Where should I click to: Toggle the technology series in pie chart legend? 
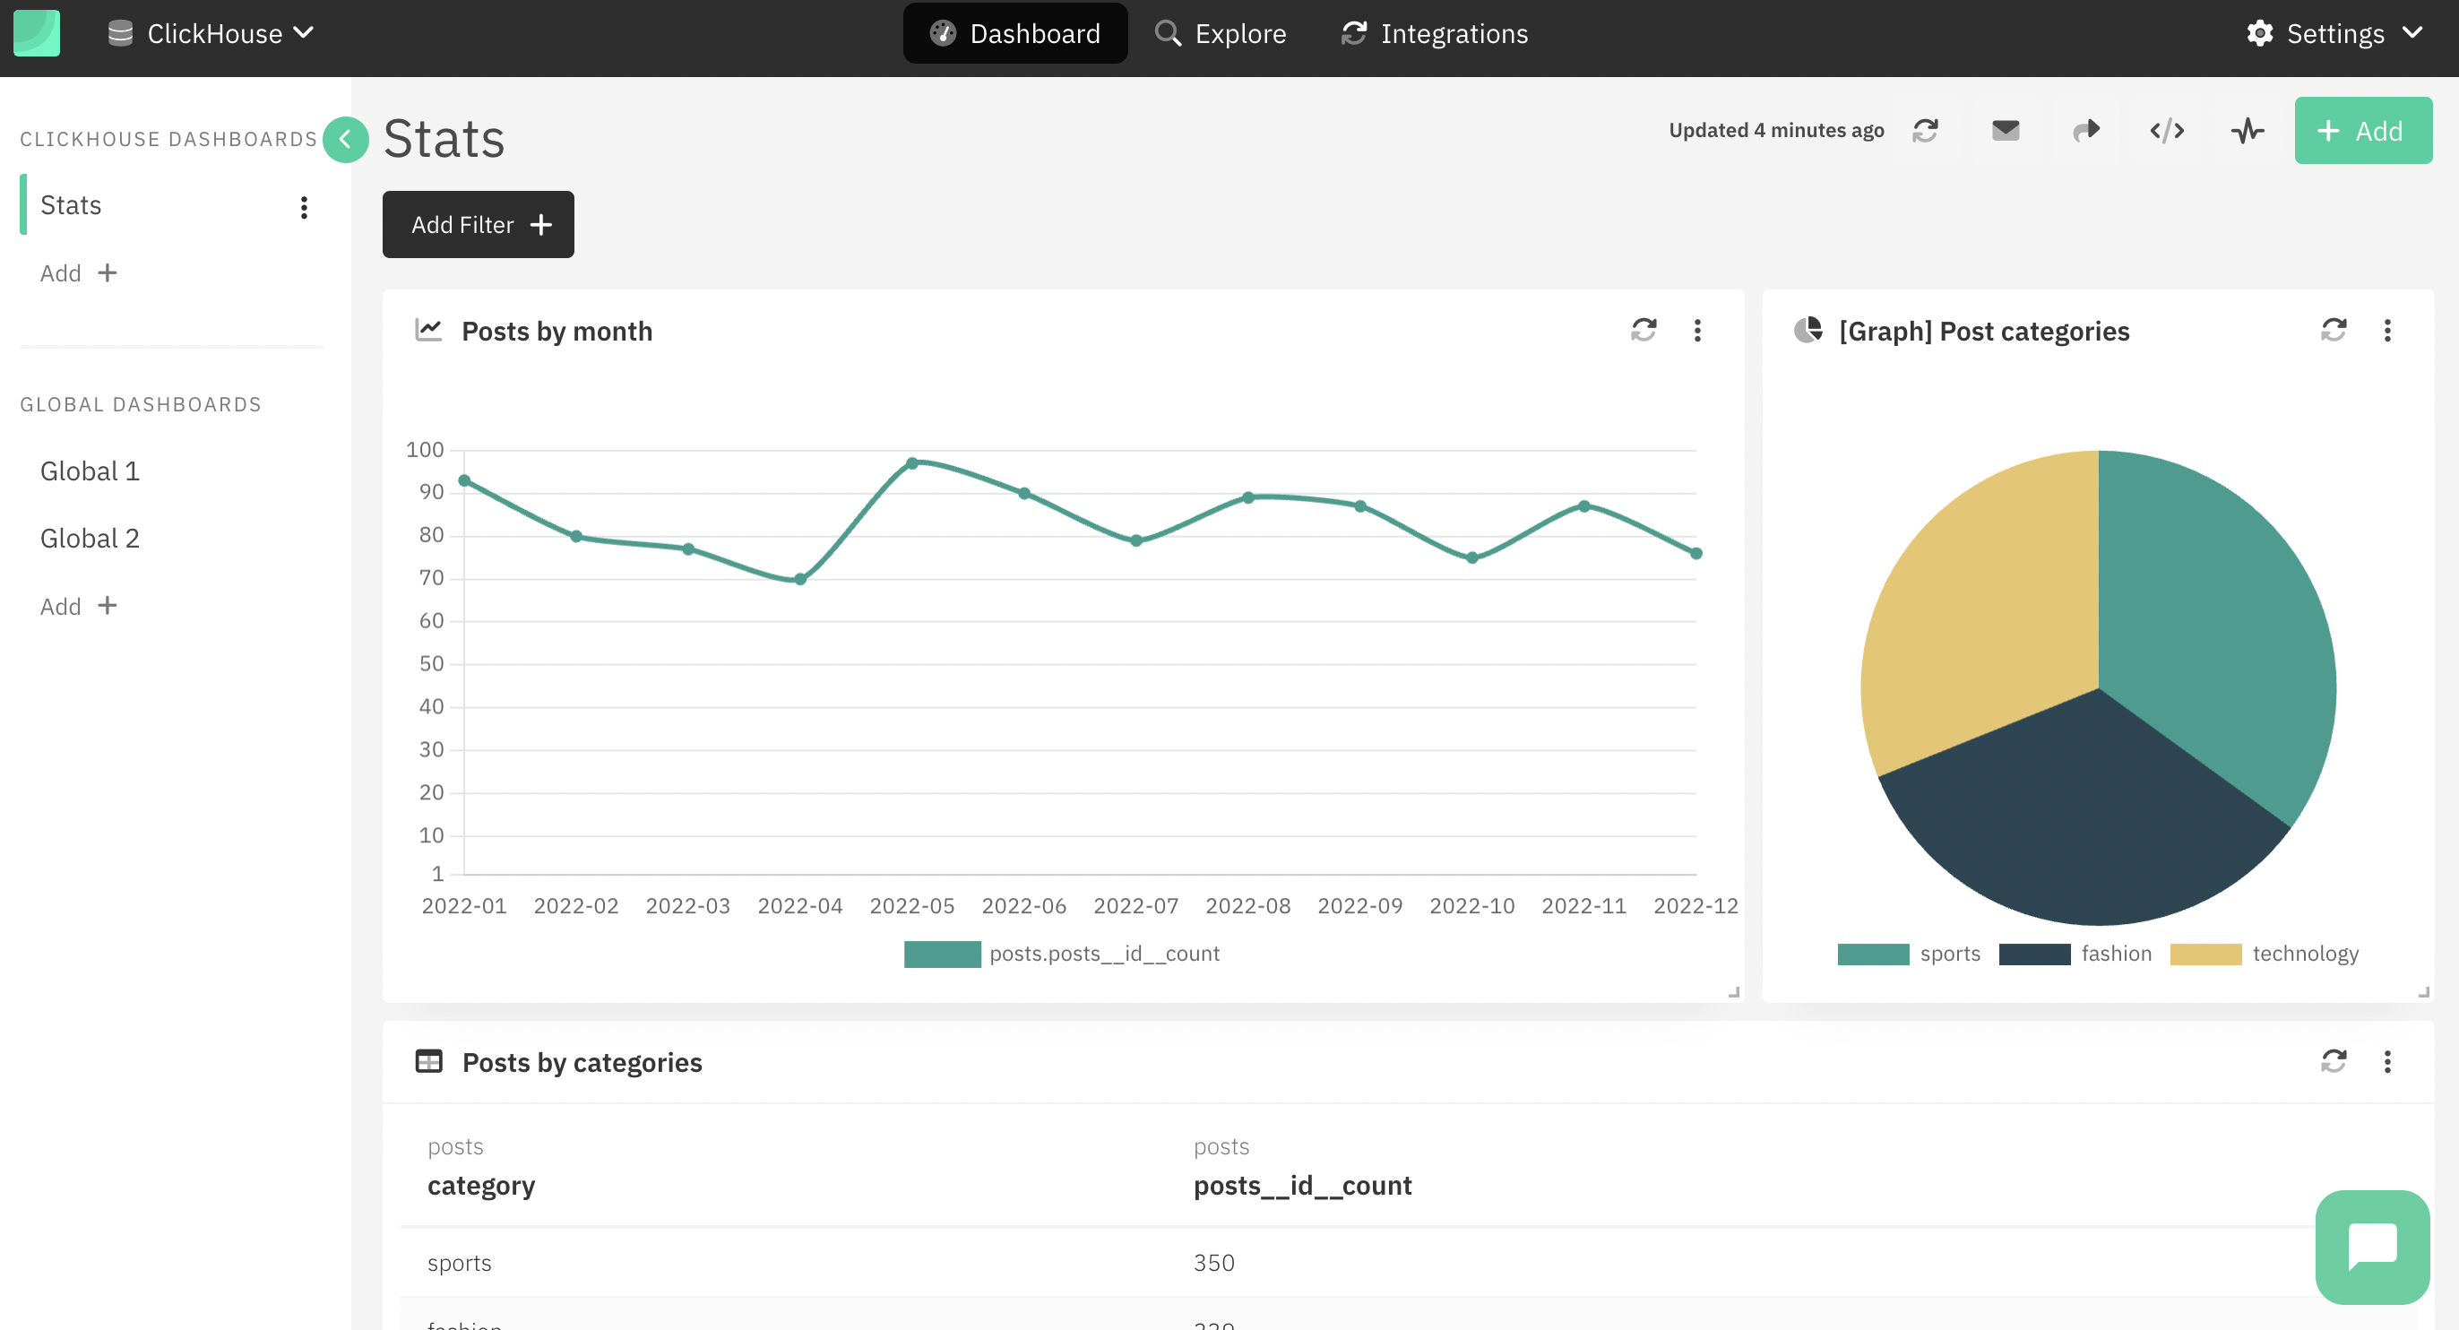pyautogui.click(x=2265, y=953)
